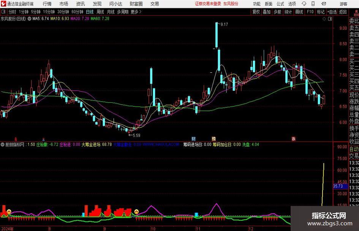Open the 公式 menu

click(x=280, y=4)
